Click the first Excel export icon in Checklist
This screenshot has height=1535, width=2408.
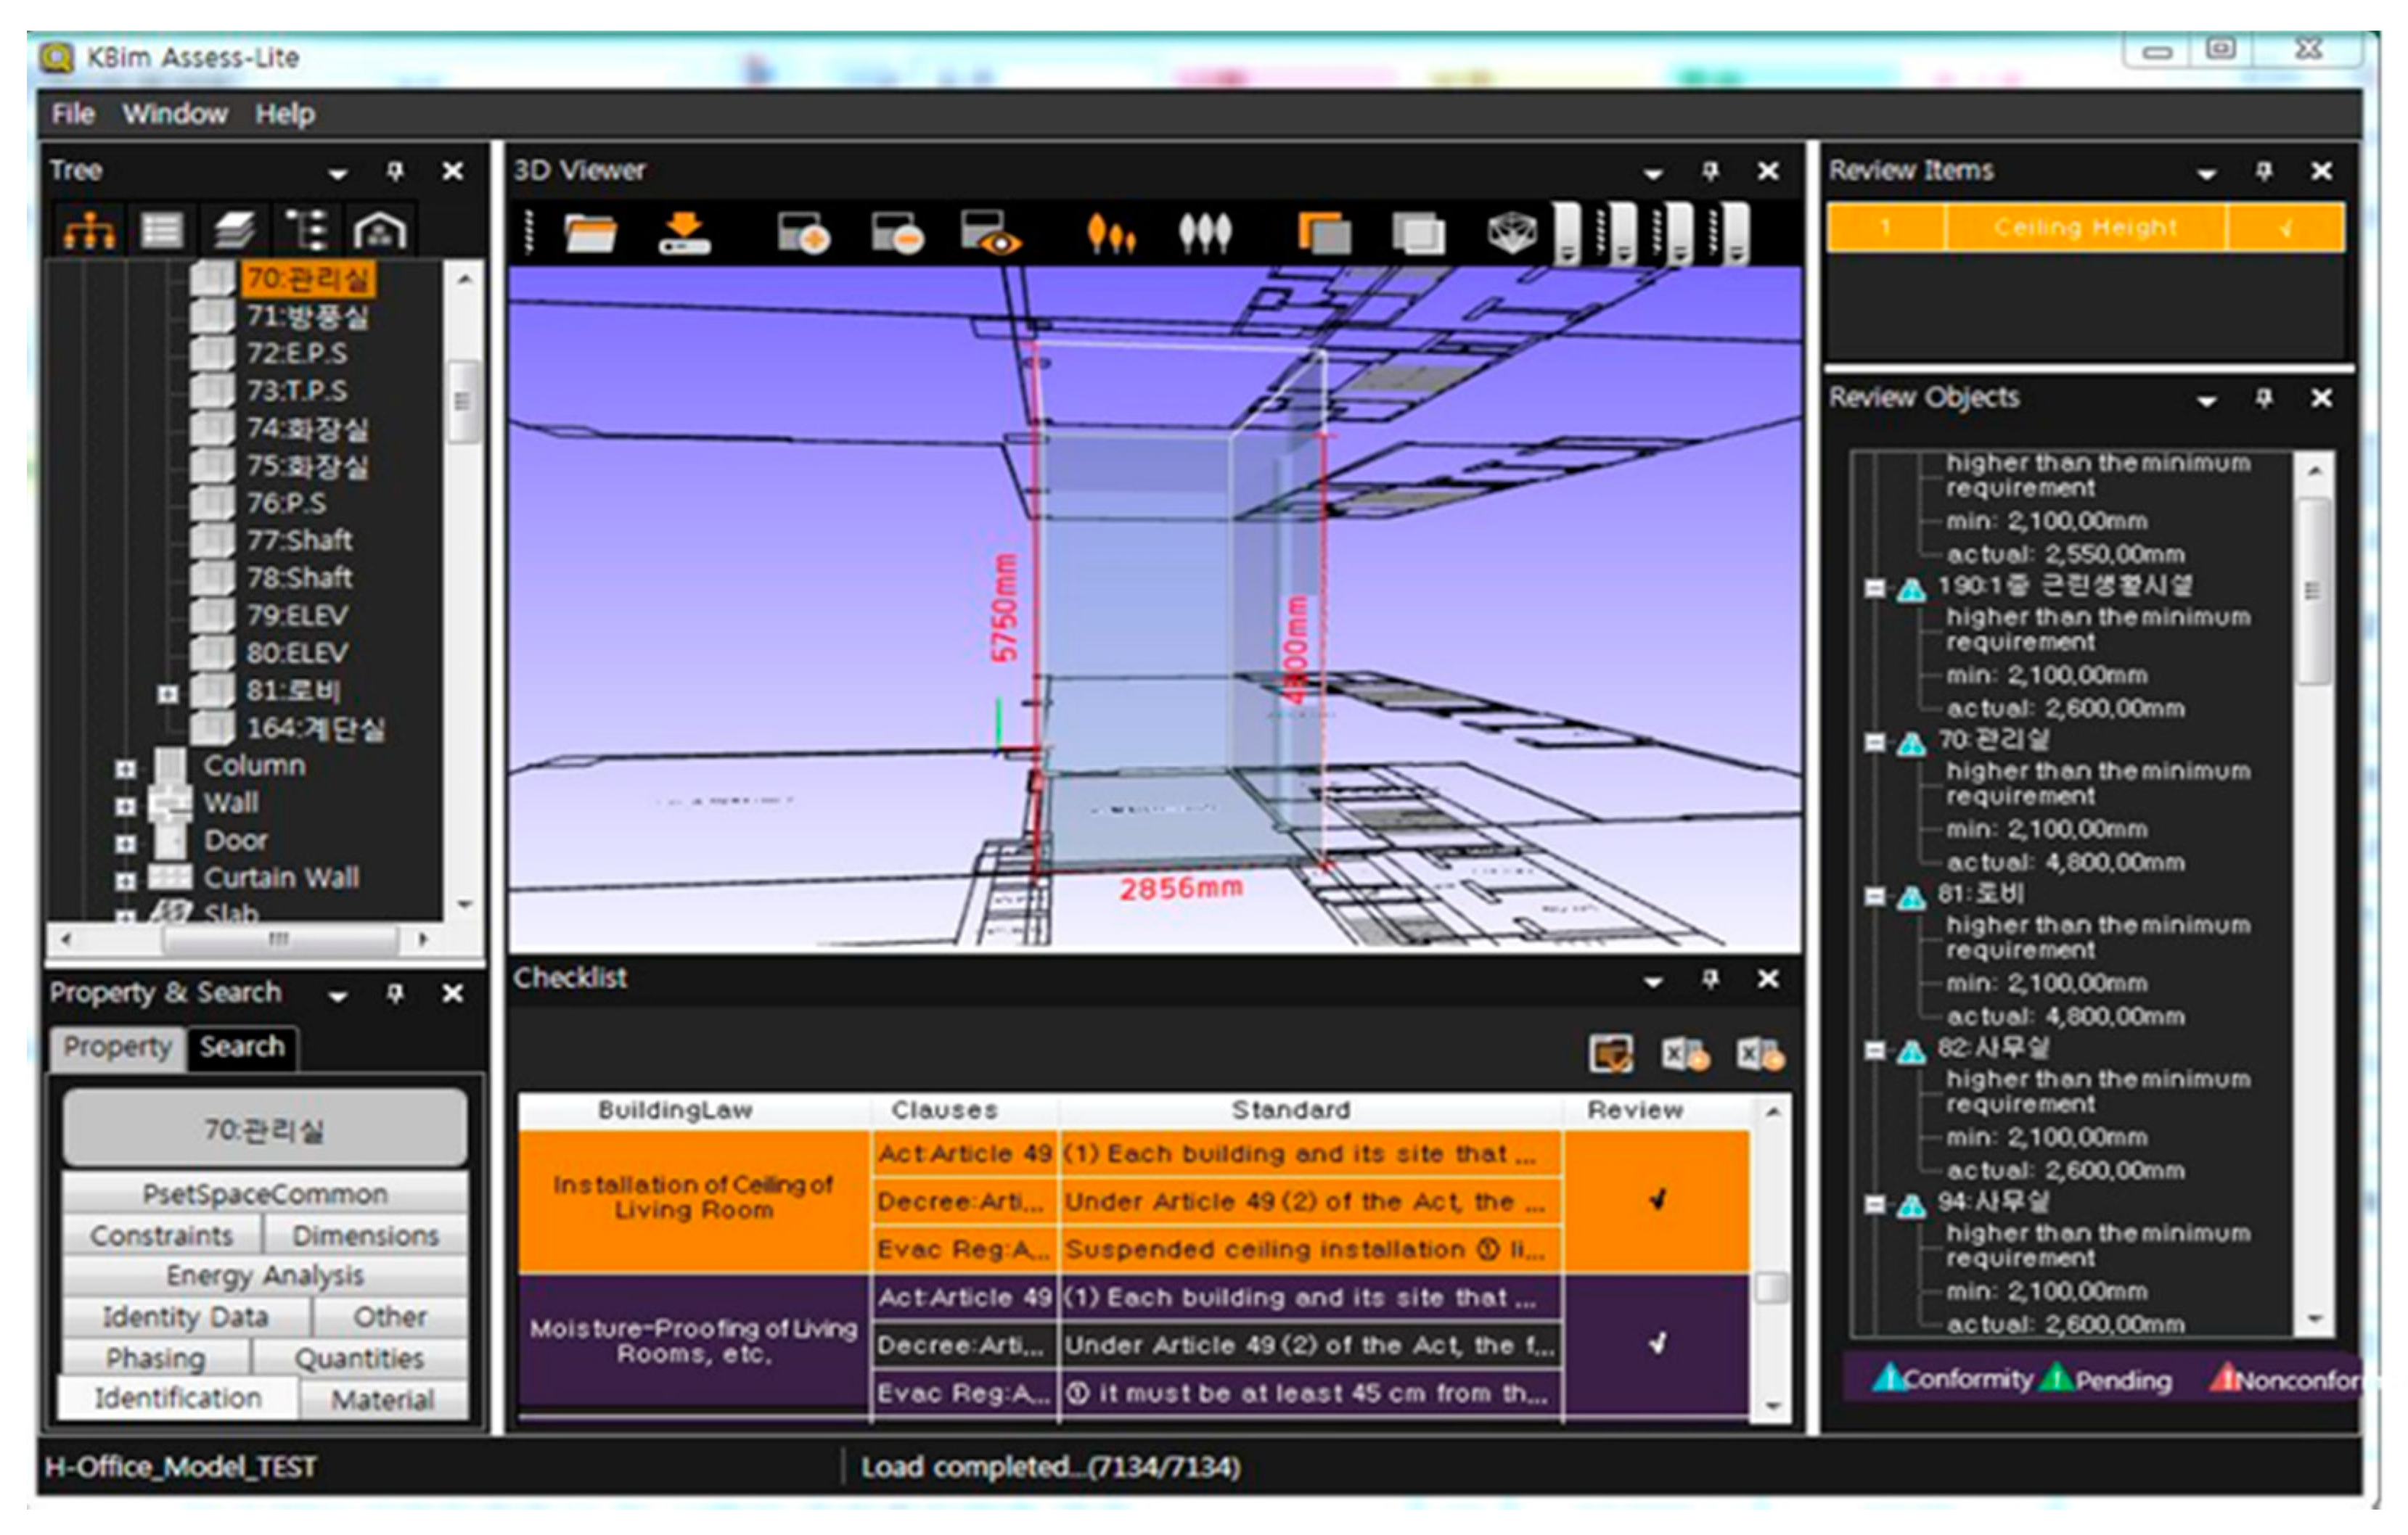(x=1685, y=1054)
